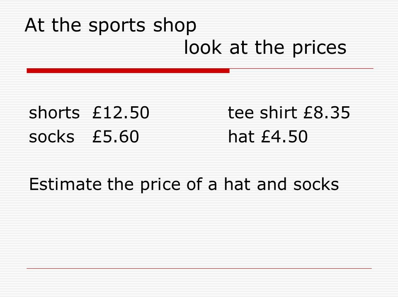The width and height of the screenshot is (398, 298).
Task: Select the word 'shorts' label
Action: coord(54,113)
